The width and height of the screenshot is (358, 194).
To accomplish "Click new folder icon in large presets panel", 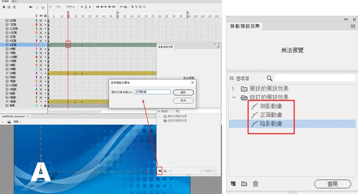I will click(244, 184).
